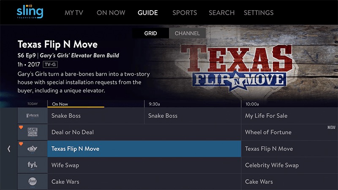This screenshot has width=338, height=190.
Task: Select the Vibrant channel logo
Action: [x=33, y=116]
